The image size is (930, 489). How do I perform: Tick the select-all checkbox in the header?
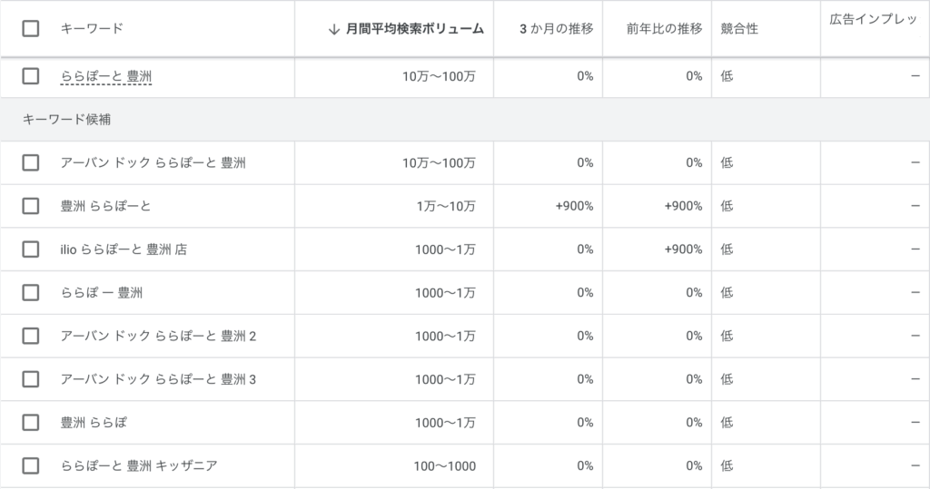point(31,29)
